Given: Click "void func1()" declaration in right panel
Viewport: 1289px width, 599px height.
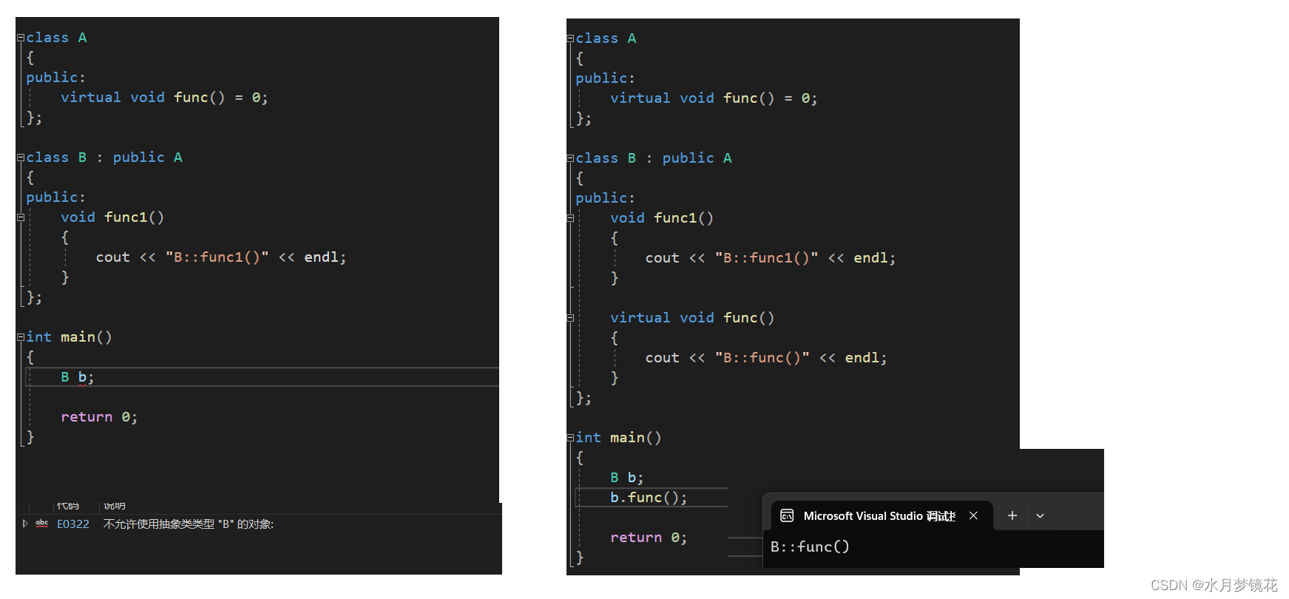Looking at the screenshot, I should point(662,218).
